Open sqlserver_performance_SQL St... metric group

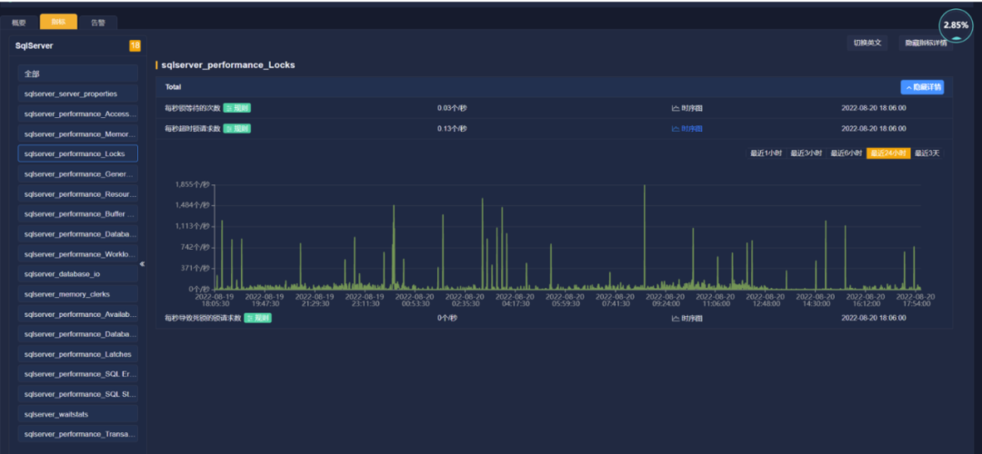[x=77, y=394]
